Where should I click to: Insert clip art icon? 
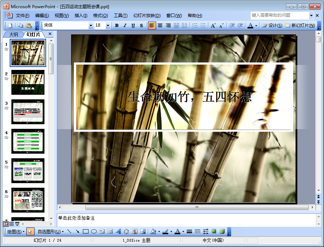pyautogui.click(x=135, y=231)
